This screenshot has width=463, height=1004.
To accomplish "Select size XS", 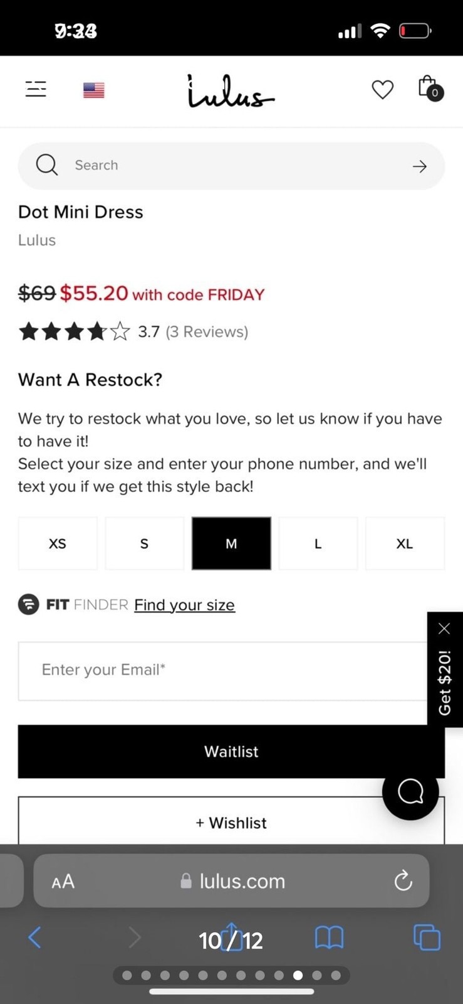I will point(58,543).
